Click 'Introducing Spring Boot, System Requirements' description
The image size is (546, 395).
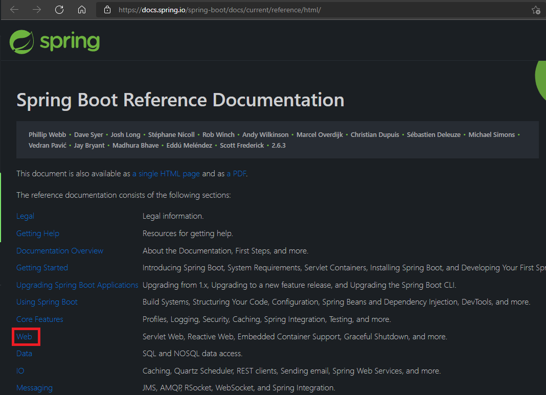(344, 268)
